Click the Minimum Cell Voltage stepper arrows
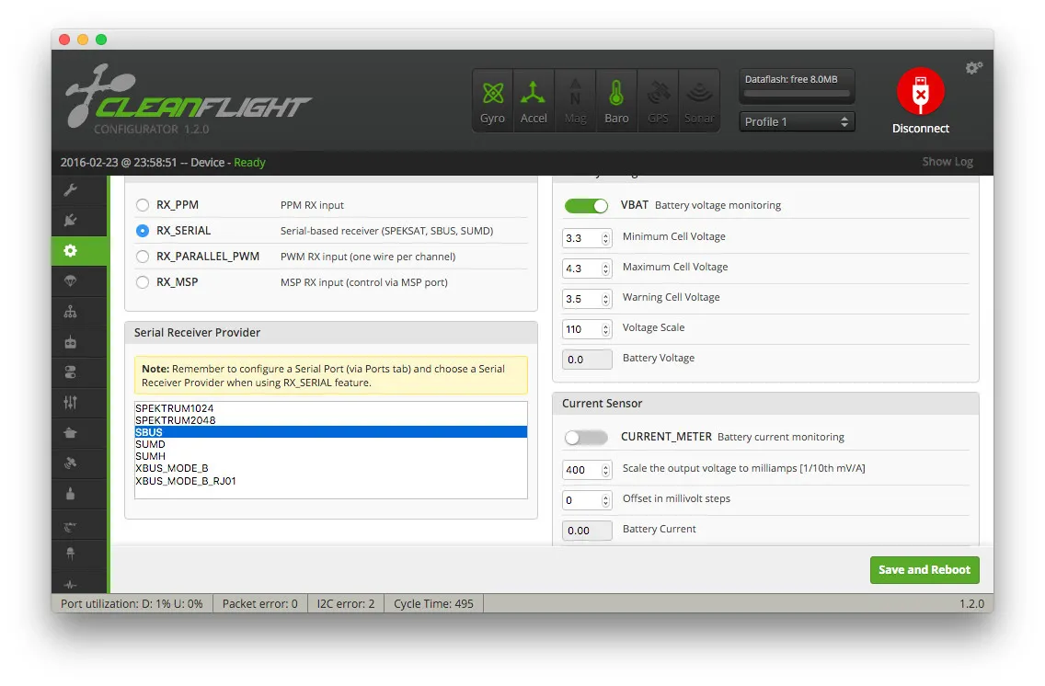Image resolution: width=1045 pixels, height=686 pixels. click(x=605, y=238)
